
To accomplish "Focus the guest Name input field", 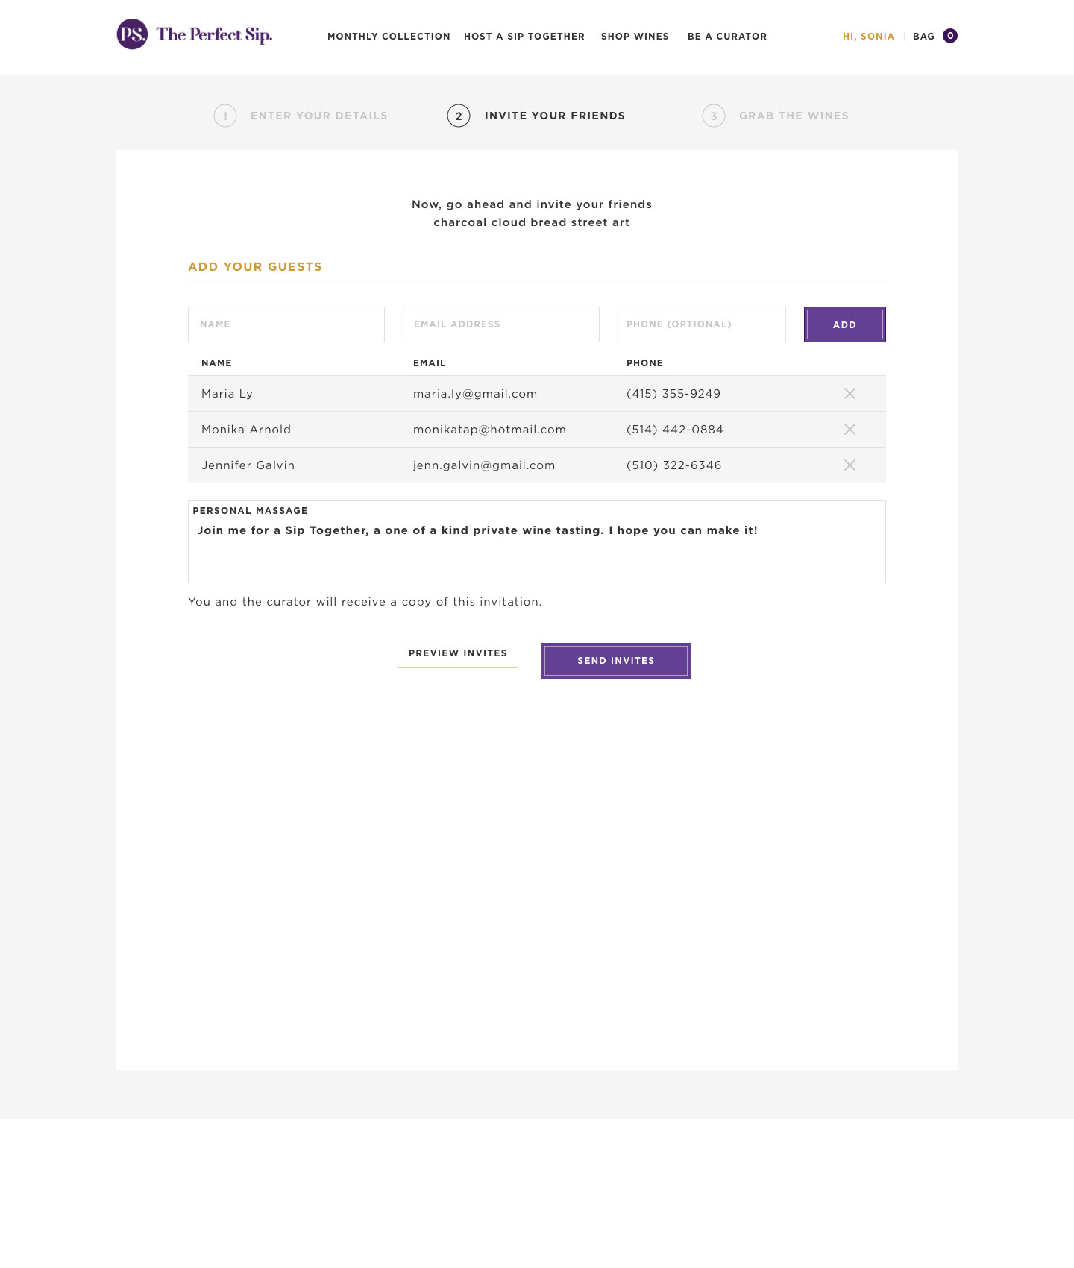I will [x=286, y=324].
